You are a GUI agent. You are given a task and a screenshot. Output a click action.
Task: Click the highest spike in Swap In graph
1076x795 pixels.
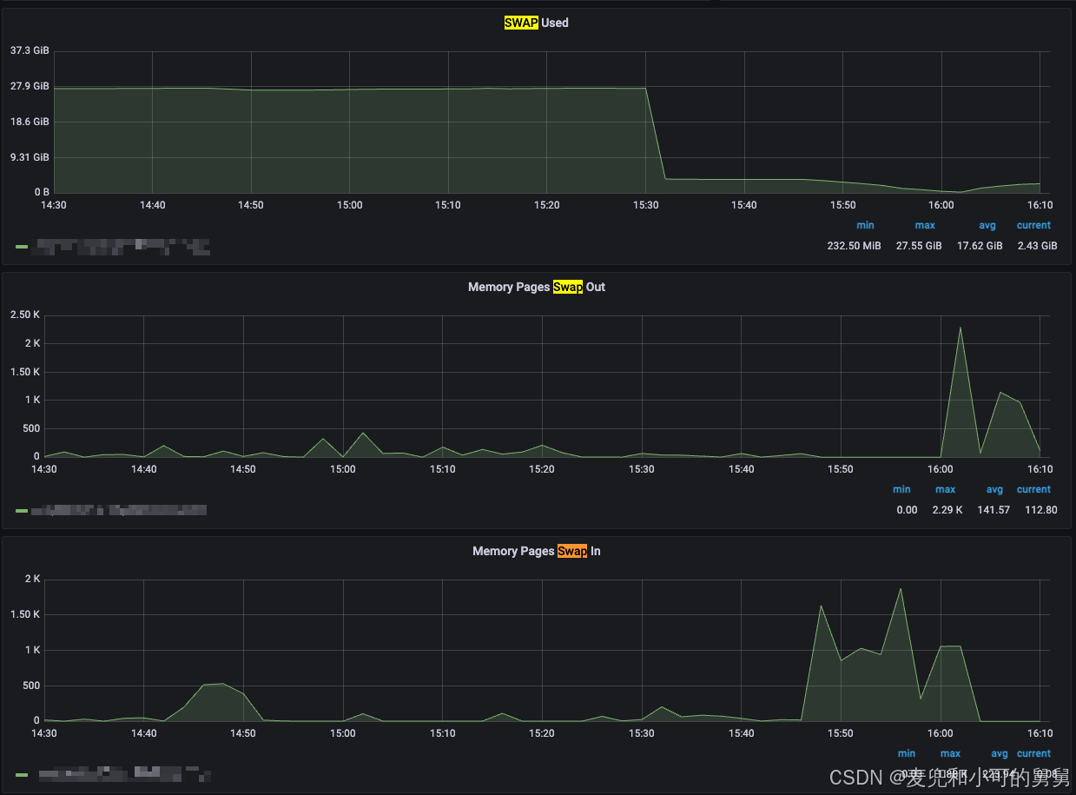pos(901,589)
